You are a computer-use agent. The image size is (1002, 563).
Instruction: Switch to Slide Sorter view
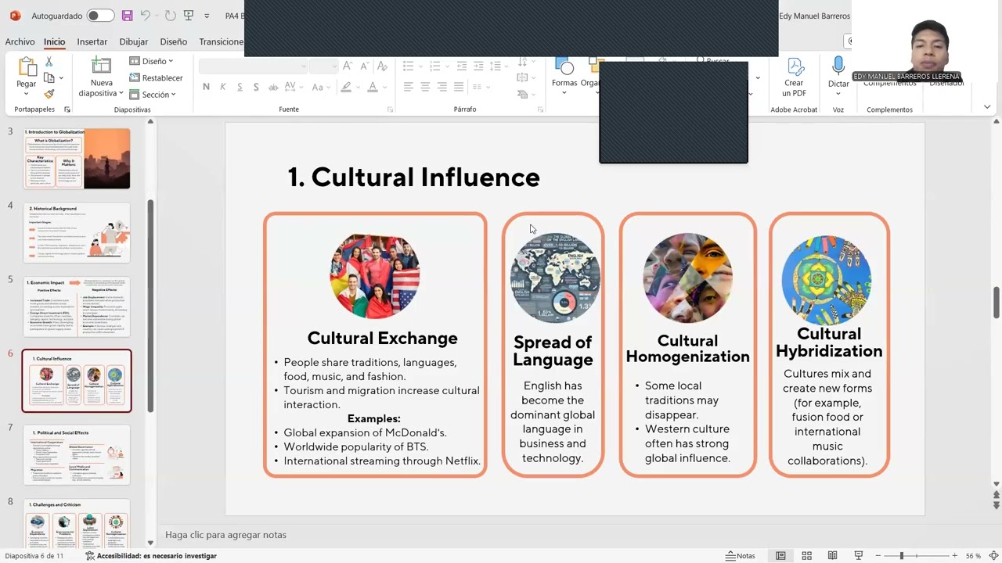coord(806,556)
